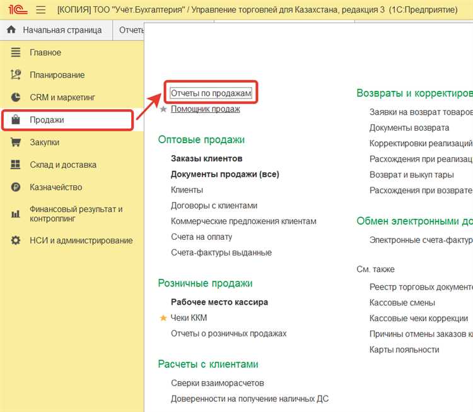This screenshot has height=412, width=473.
Task: Toggle the favorite star beside Помощник продаж
Action: 163,109
